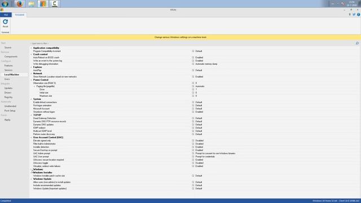Image resolution: width=361 pixels, height=203 pixels.
Task: Click the Reset icon in the ribbon
Action: pyautogui.click(x=5, y=22)
